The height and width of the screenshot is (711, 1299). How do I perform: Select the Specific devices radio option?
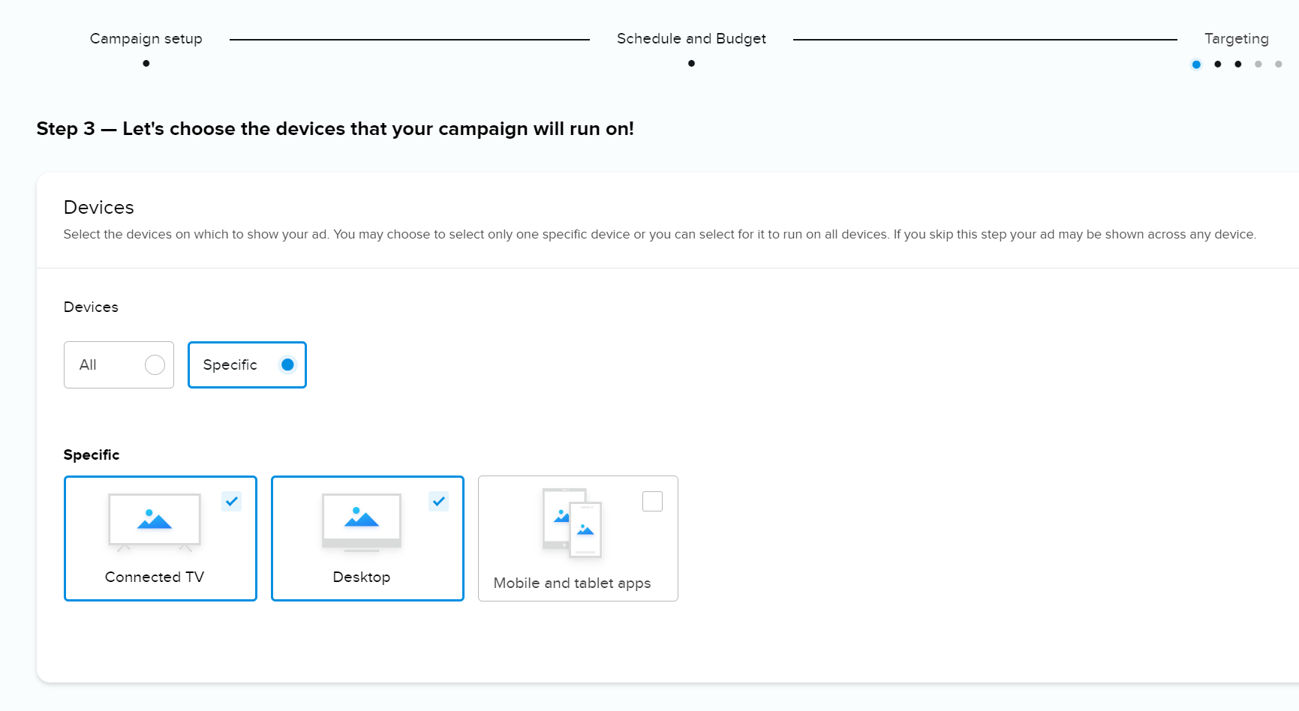click(247, 364)
